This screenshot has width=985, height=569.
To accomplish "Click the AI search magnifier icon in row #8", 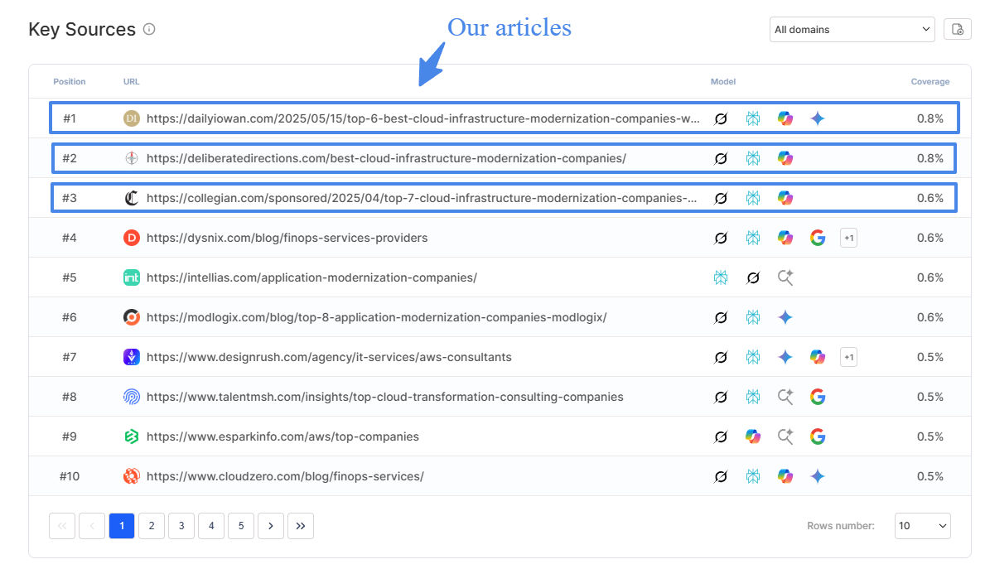I will (785, 397).
